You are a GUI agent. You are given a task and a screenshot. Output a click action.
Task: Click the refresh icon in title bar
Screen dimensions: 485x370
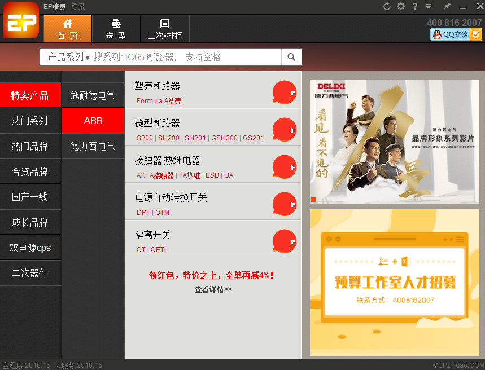(x=387, y=6)
